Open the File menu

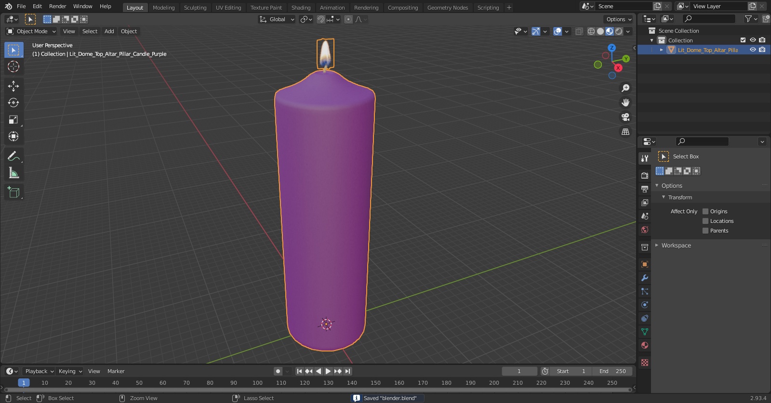[x=21, y=6]
